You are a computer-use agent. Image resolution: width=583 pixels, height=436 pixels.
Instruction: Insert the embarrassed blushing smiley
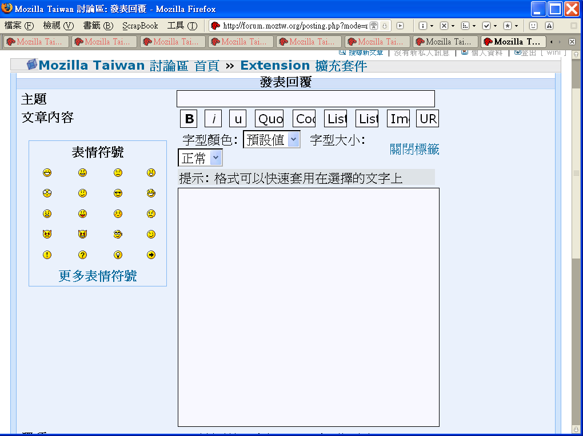tap(118, 213)
